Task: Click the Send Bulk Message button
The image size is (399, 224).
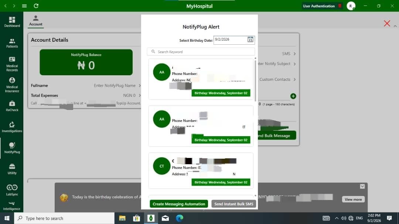Action: tap(277, 135)
